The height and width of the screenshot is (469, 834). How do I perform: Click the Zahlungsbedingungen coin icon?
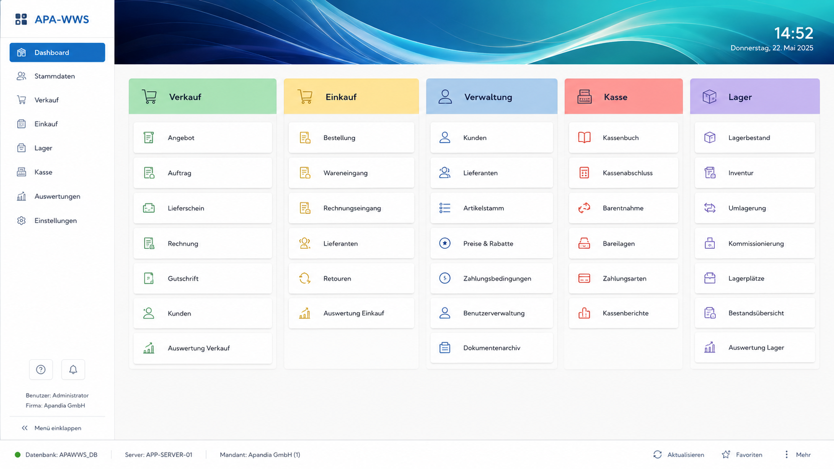point(444,278)
